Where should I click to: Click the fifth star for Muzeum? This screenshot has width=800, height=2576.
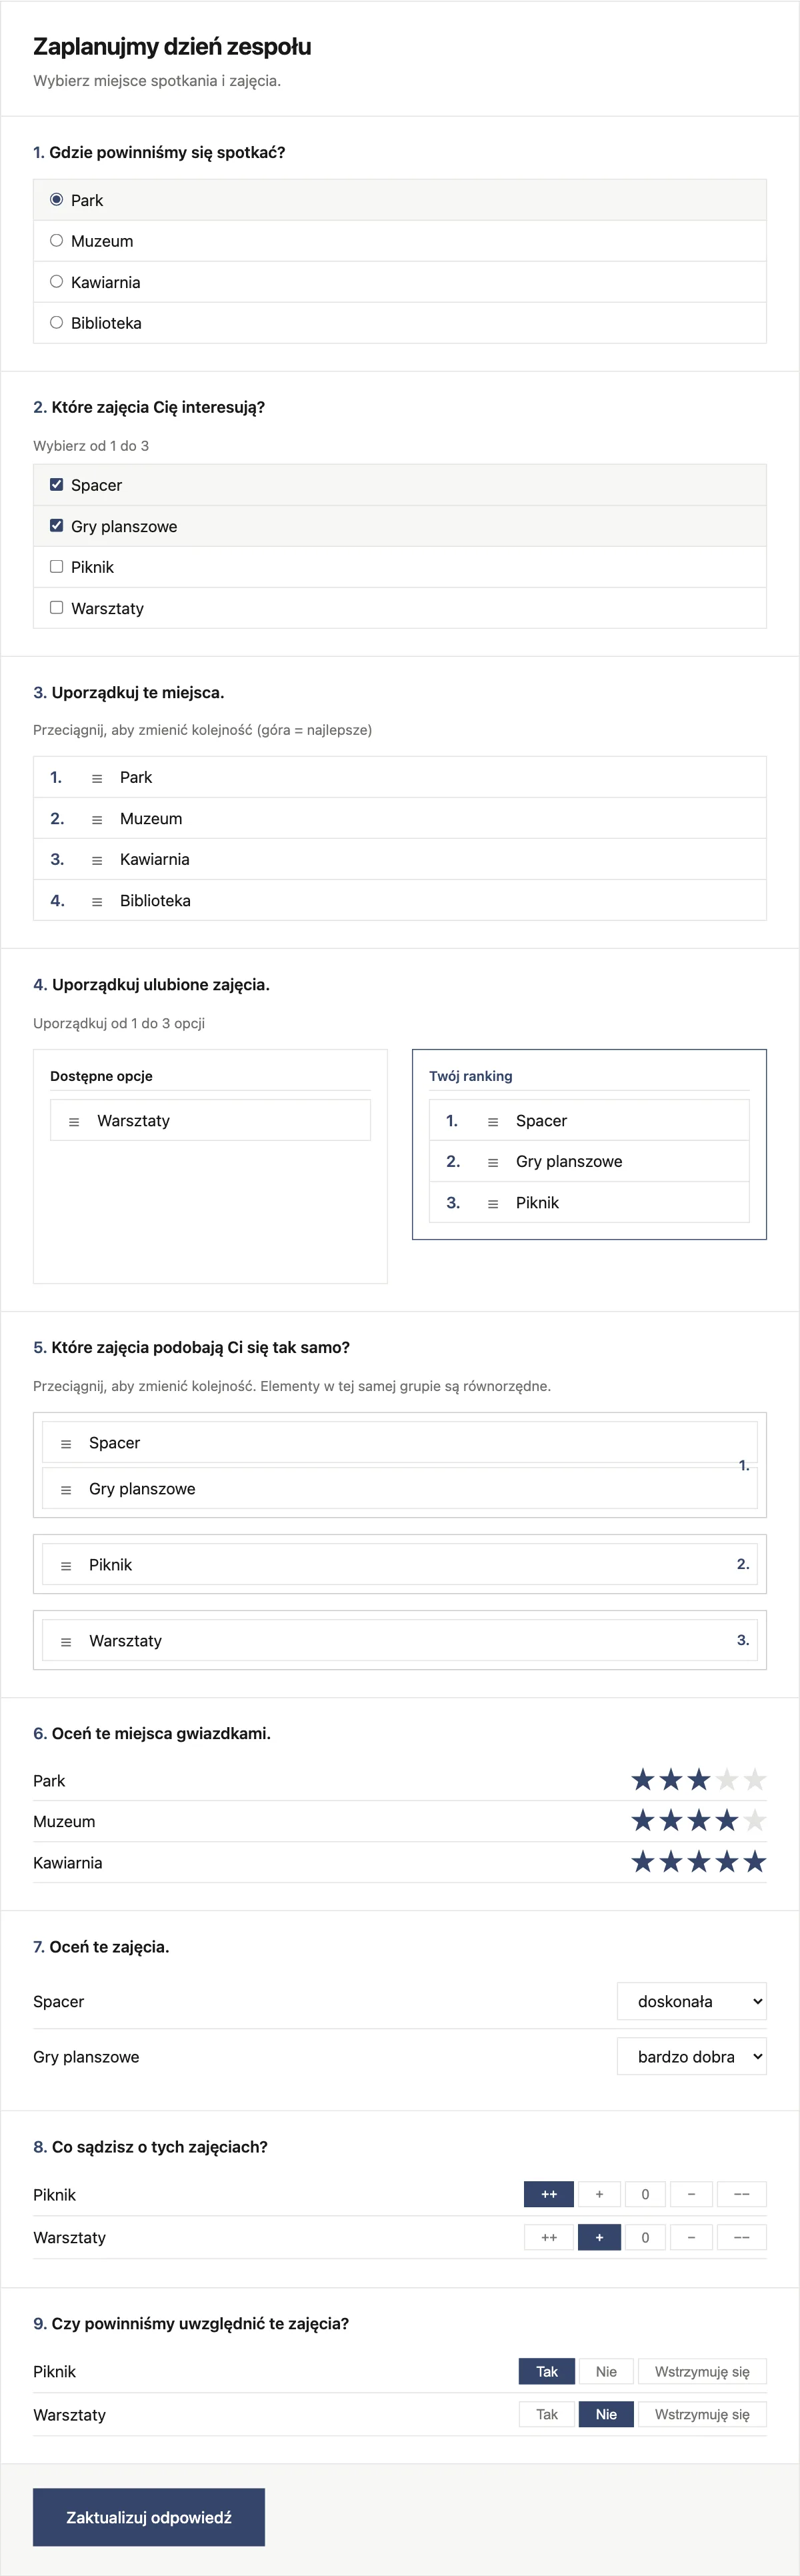tap(755, 1821)
